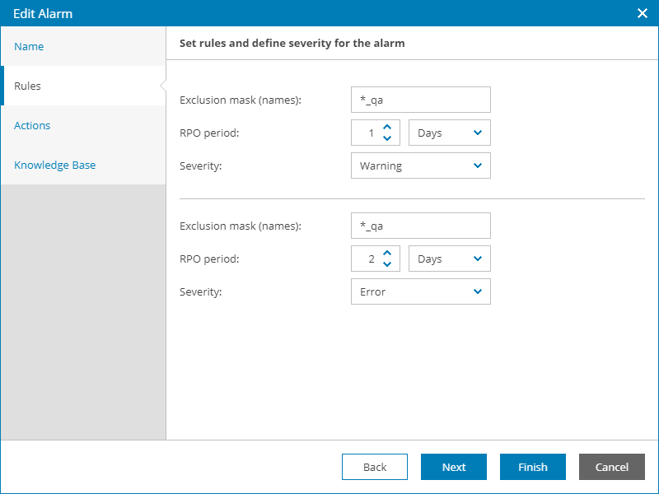The width and height of the screenshot is (659, 494).
Task: Open the Knowledge Base step
Action: pyautogui.click(x=55, y=165)
